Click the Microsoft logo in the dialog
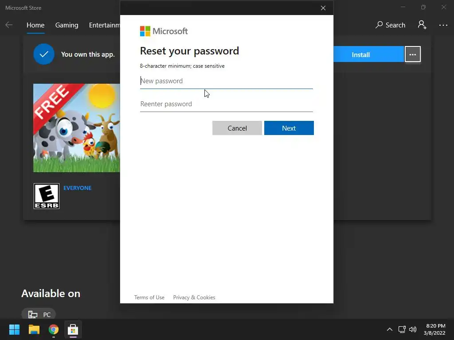454x340 pixels. coord(164,31)
